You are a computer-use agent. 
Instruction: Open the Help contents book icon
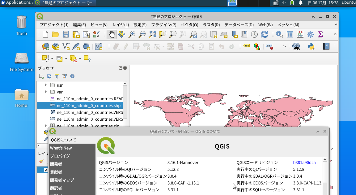click(x=326, y=47)
